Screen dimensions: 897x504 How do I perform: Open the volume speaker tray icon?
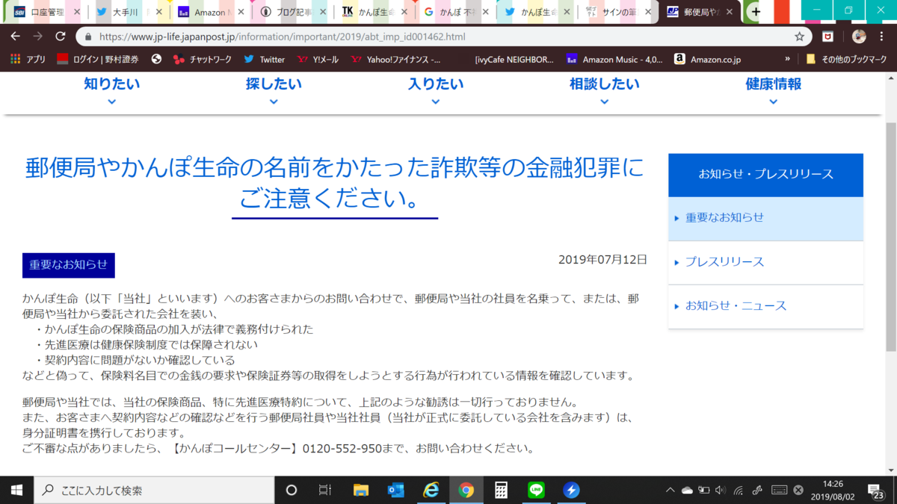tap(721, 491)
